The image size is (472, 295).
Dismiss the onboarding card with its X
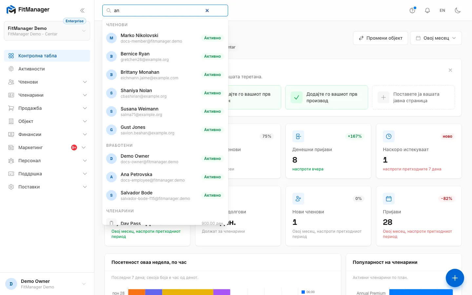(x=450, y=70)
